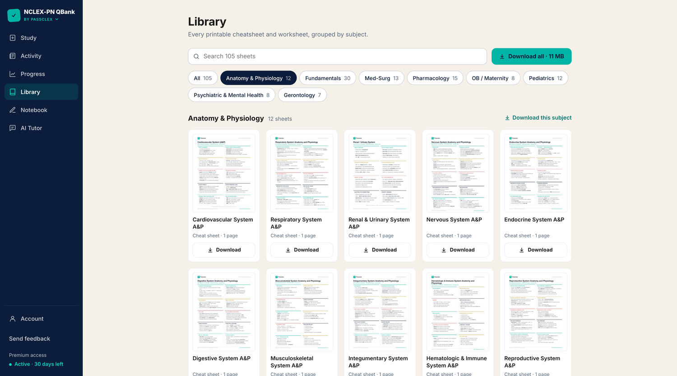Viewport: 677px width, 376px height.
Task: Click the Digestive System A&P title
Action: click(x=221, y=358)
